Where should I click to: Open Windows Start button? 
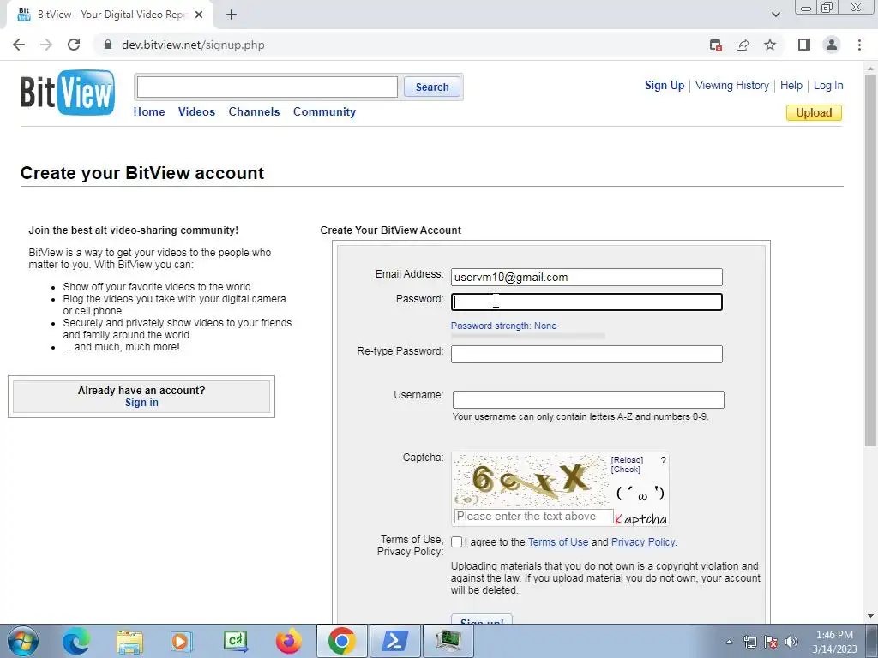click(23, 641)
